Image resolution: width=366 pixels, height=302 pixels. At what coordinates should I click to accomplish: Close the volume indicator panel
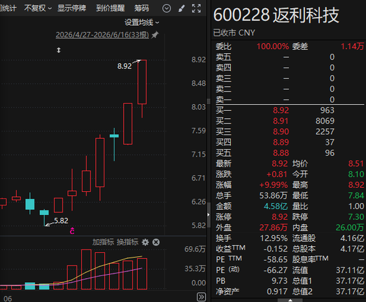[156, 242]
